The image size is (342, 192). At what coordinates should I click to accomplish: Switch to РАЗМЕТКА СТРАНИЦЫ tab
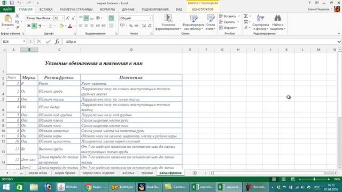click(76, 10)
